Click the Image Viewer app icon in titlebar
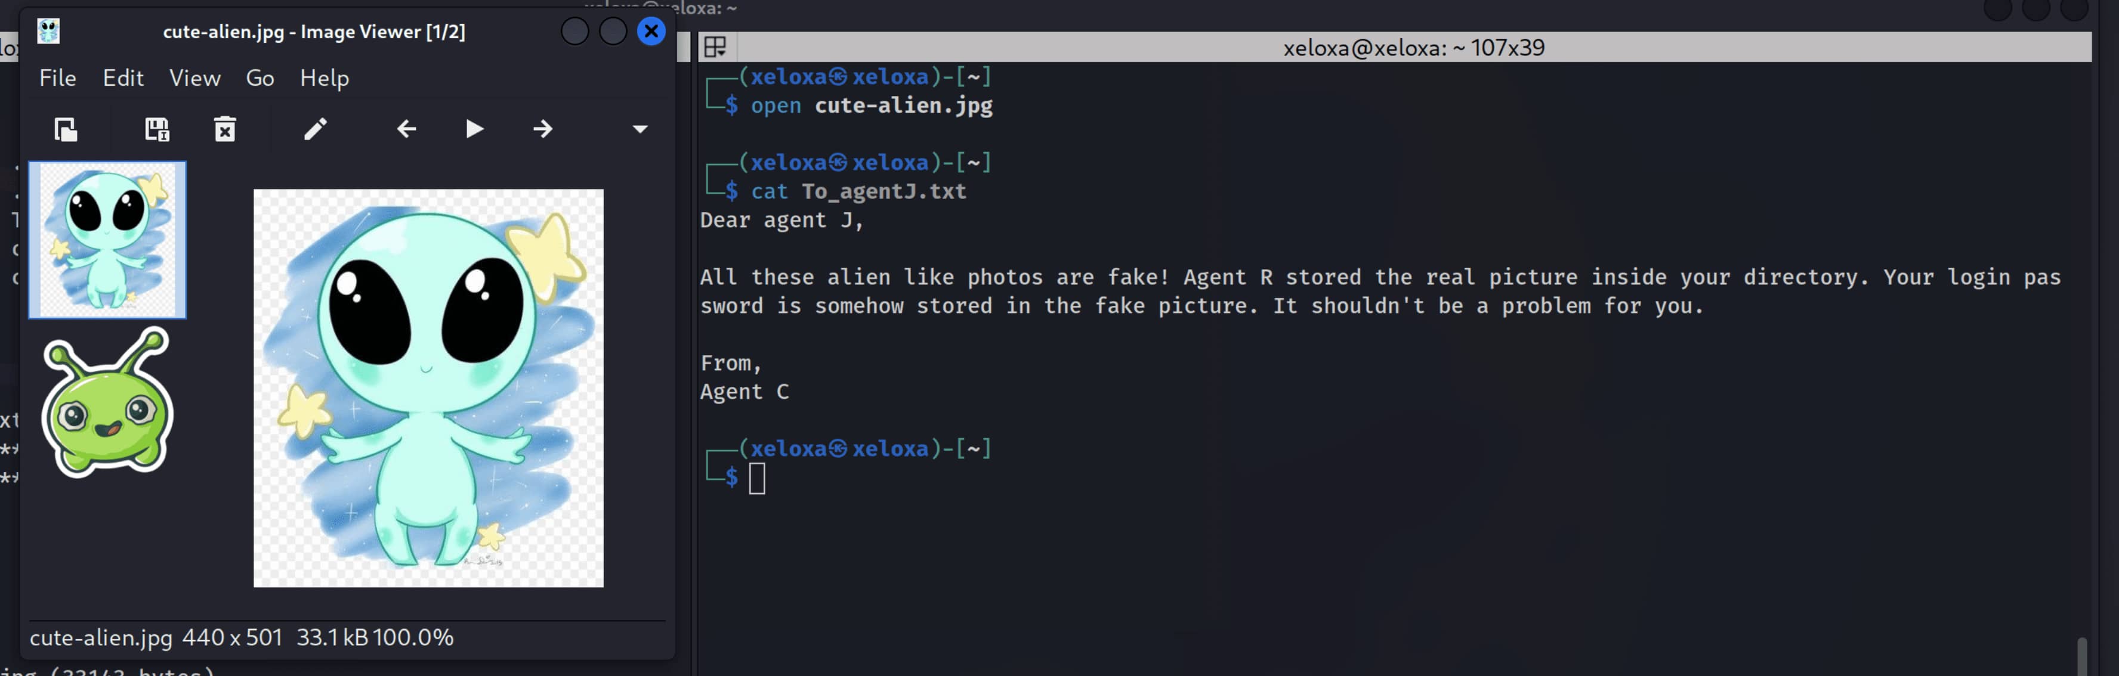 pos(48,31)
